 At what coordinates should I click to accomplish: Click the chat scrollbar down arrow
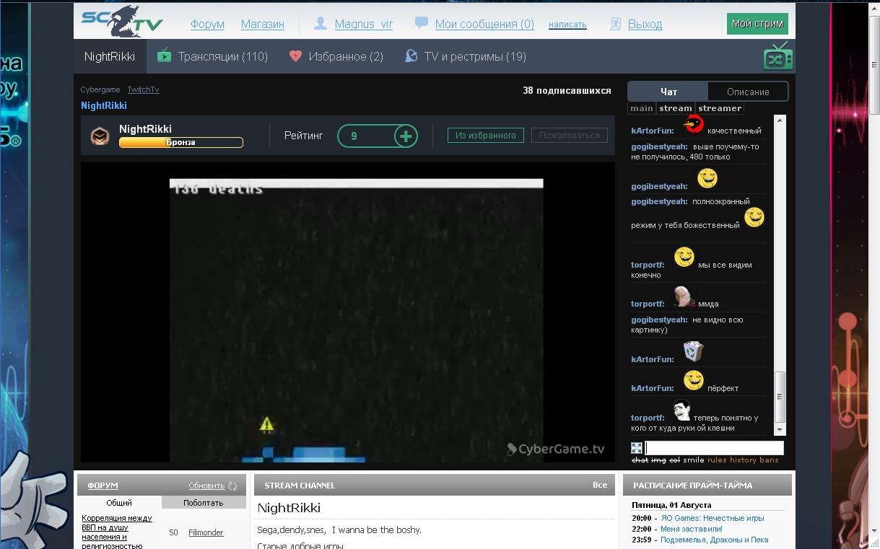pyautogui.click(x=780, y=429)
